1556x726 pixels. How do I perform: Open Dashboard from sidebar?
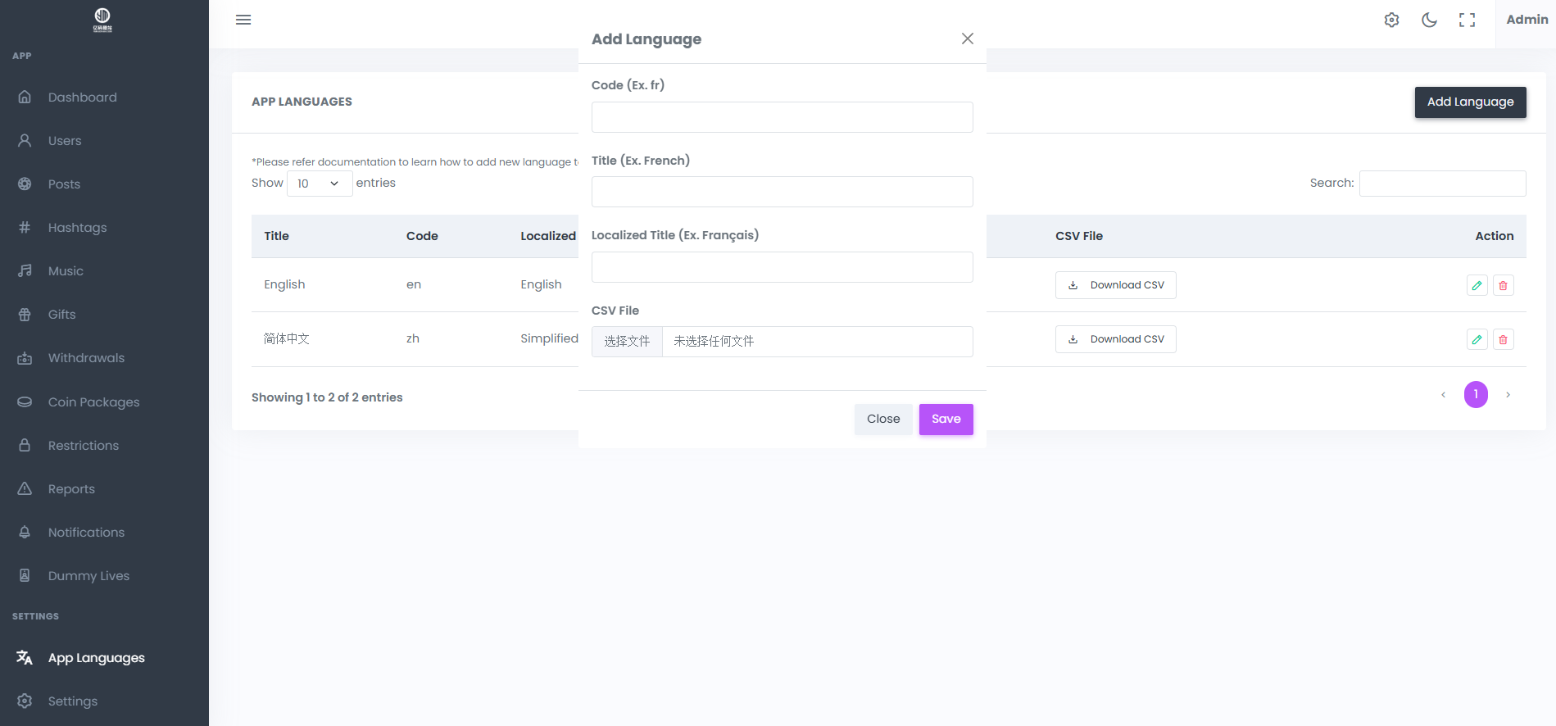[x=82, y=98]
